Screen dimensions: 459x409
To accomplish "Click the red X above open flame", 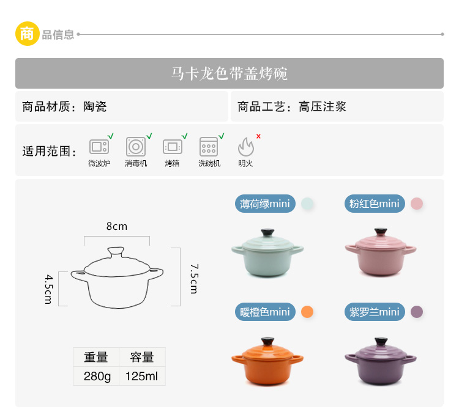I will pos(258,136).
